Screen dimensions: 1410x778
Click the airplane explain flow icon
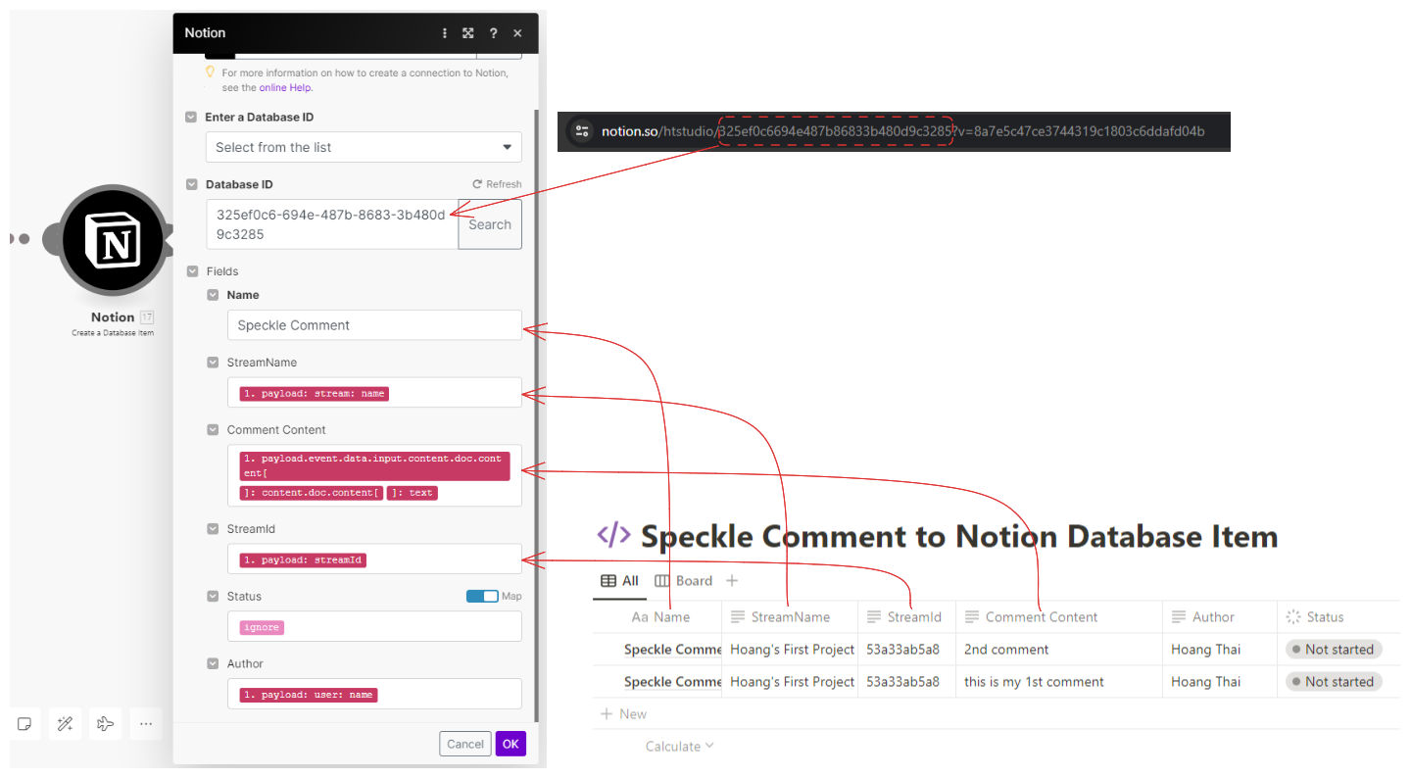point(105,724)
